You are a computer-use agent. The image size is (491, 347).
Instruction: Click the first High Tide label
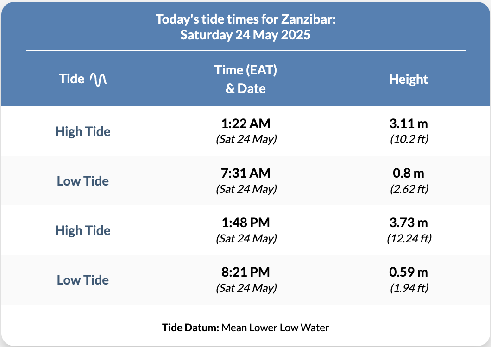[x=83, y=131]
